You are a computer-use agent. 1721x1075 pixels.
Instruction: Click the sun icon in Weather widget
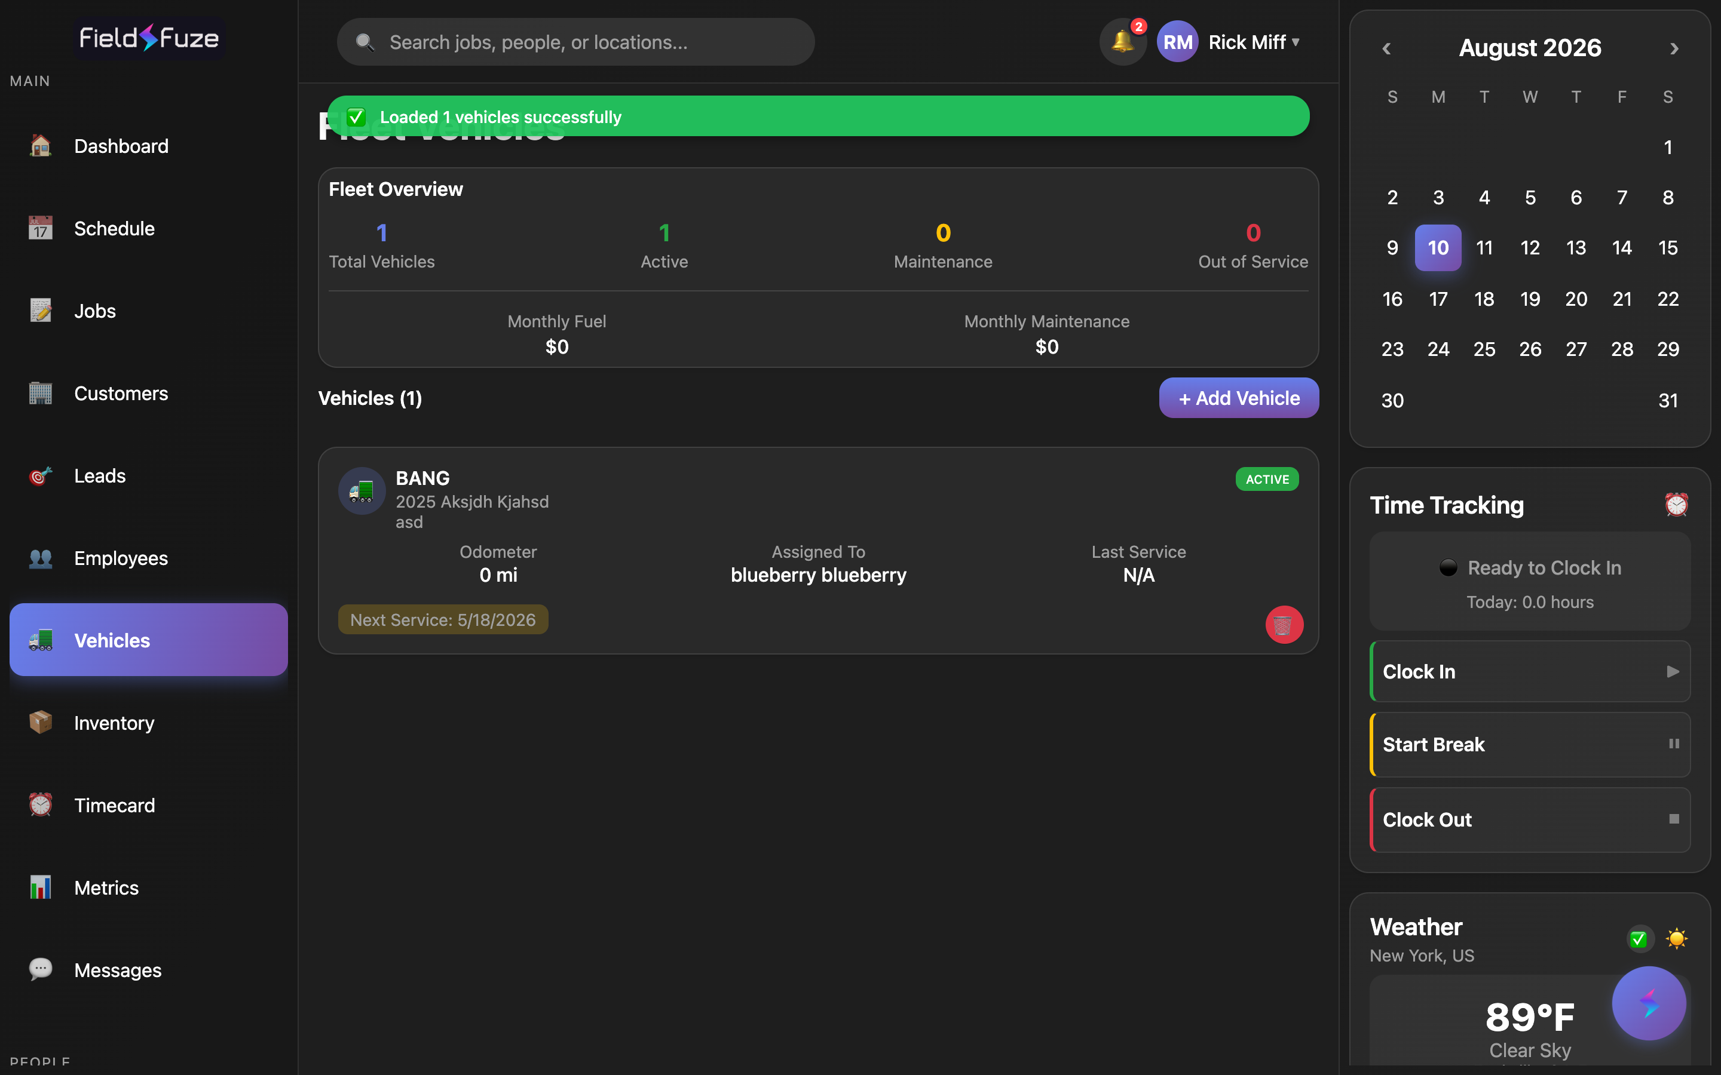click(1676, 938)
